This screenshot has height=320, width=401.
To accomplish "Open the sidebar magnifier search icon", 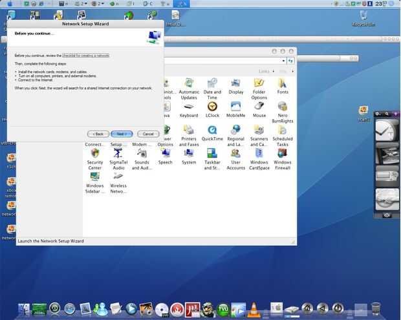I will coord(387,114).
